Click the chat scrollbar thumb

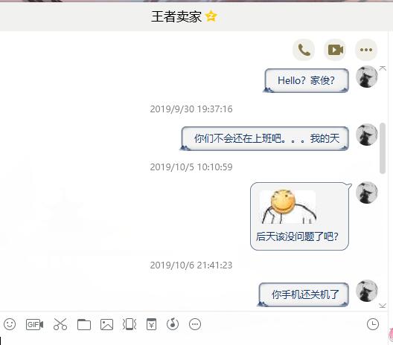pyautogui.click(x=383, y=148)
